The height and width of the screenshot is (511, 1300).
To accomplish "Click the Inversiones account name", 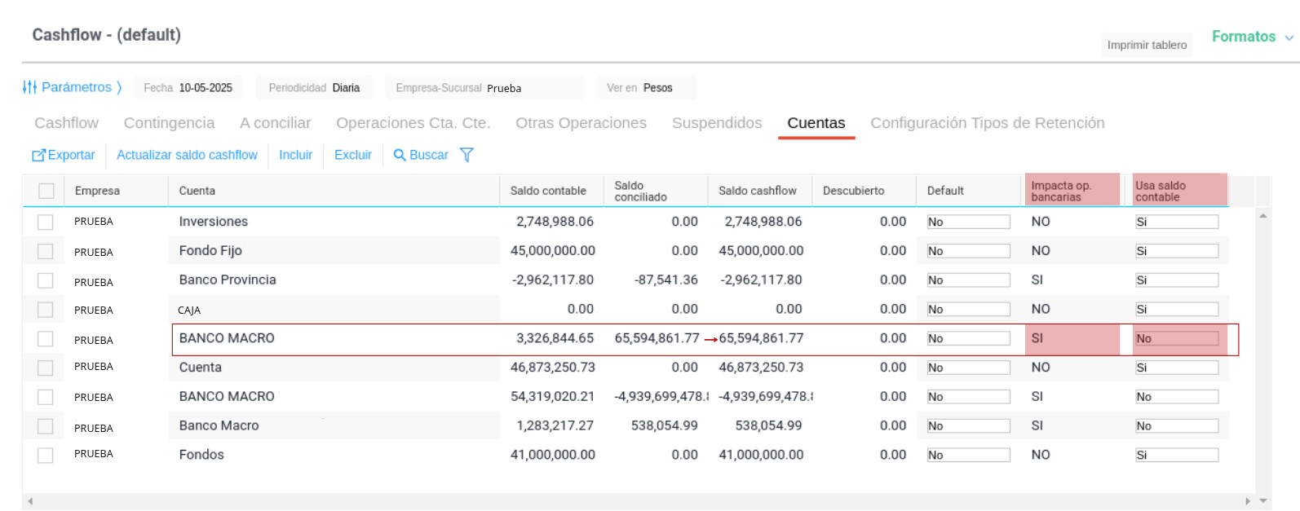I will [214, 222].
